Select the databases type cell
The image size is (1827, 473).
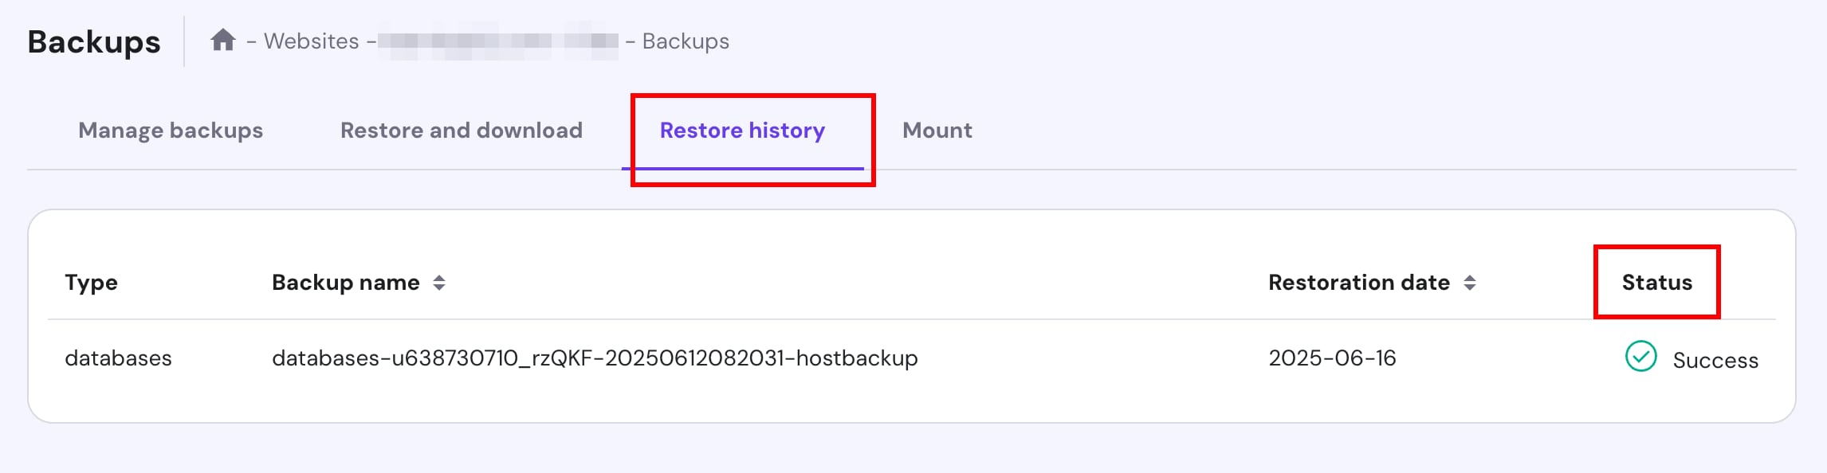point(118,358)
